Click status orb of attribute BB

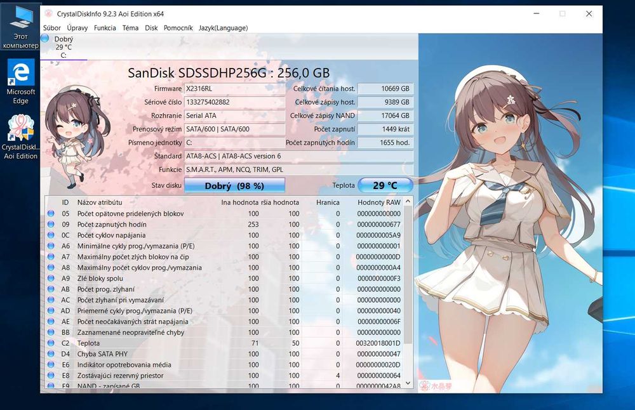click(51, 333)
